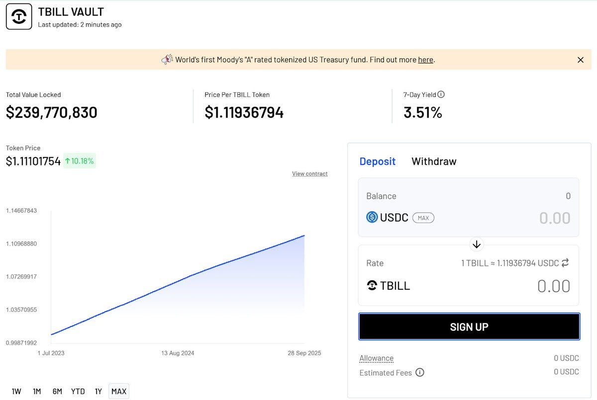597x400 pixels.
Task: Click the green price increase arrow
Action: (x=67, y=161)
